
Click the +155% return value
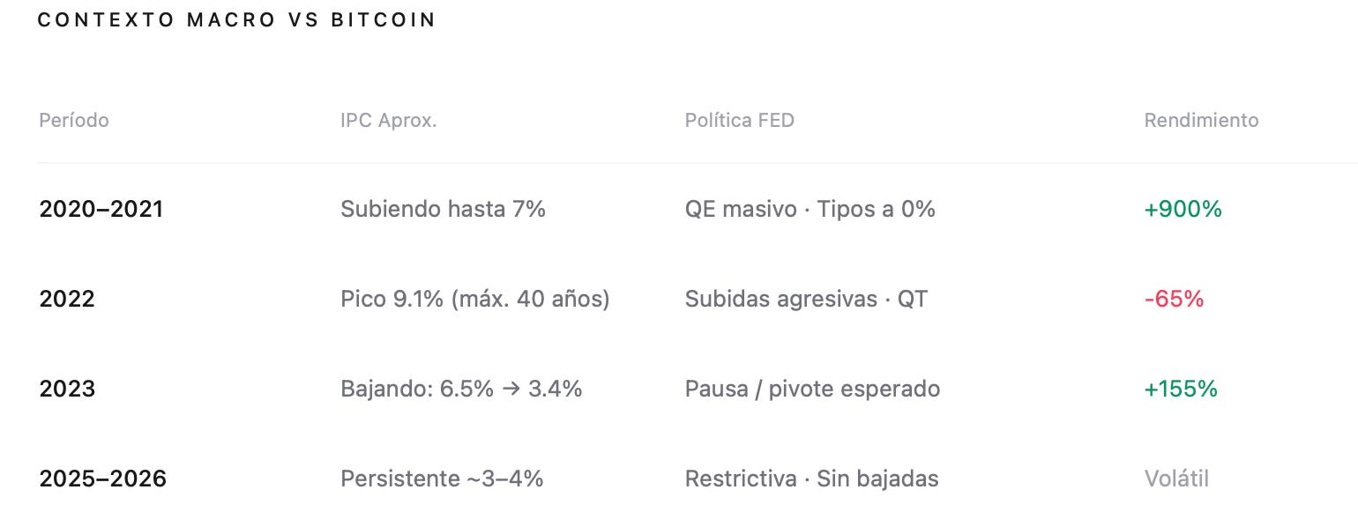[x=1181, y=389]
